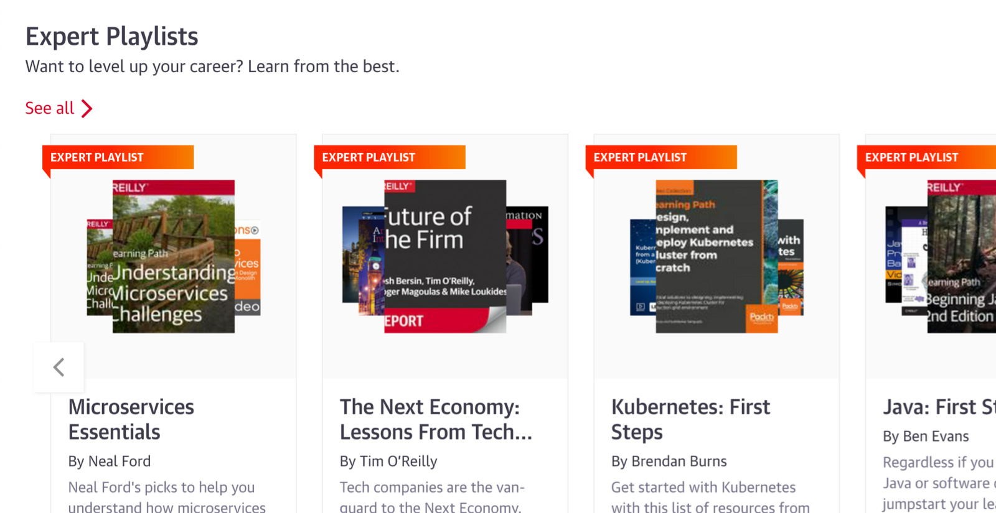The width and height of the screenshot is (996, 513).
Task: Open the Microservices Essentials title
Action: 131,419
